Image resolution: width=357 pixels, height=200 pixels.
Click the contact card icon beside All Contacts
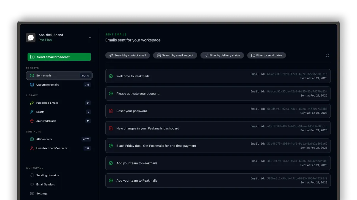(32, 139)
